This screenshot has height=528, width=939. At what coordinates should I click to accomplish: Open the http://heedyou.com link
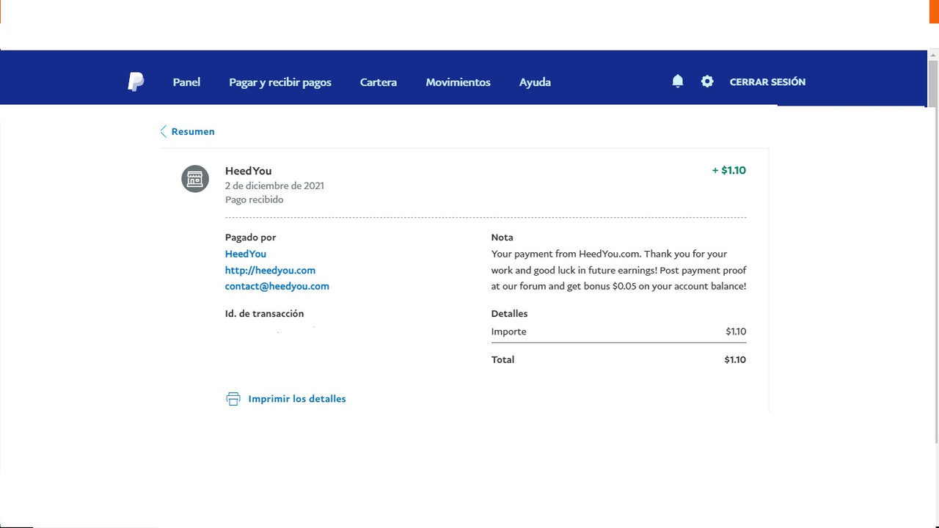coord(270,270)
